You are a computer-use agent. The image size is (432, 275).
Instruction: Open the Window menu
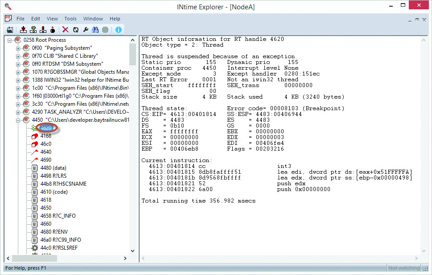pos(93,19)
